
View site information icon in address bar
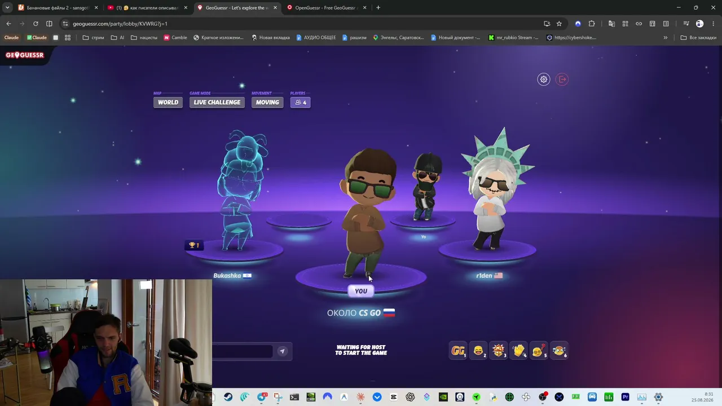[65, 24]
